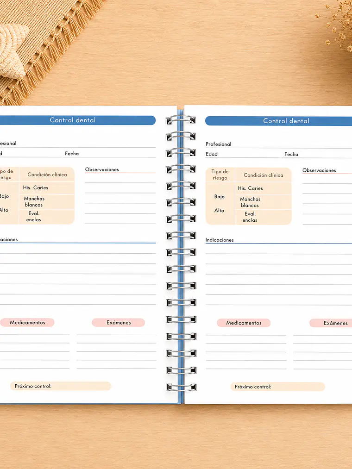352x469 pixels.
Task: Click the Próximo control field, left page
Action: click(x=61, y=386)
